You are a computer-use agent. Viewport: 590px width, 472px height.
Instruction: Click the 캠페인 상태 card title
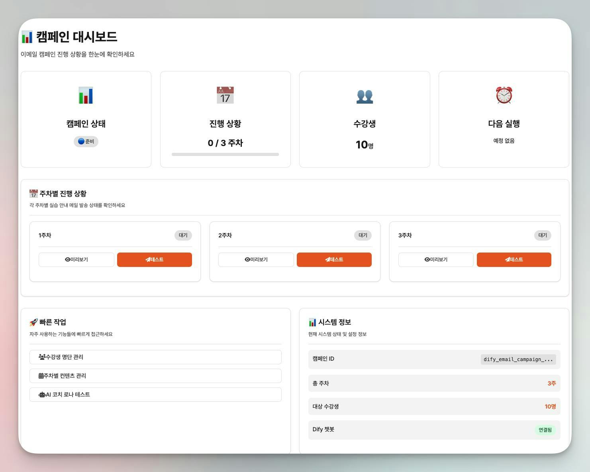click(x=86, y=124)
